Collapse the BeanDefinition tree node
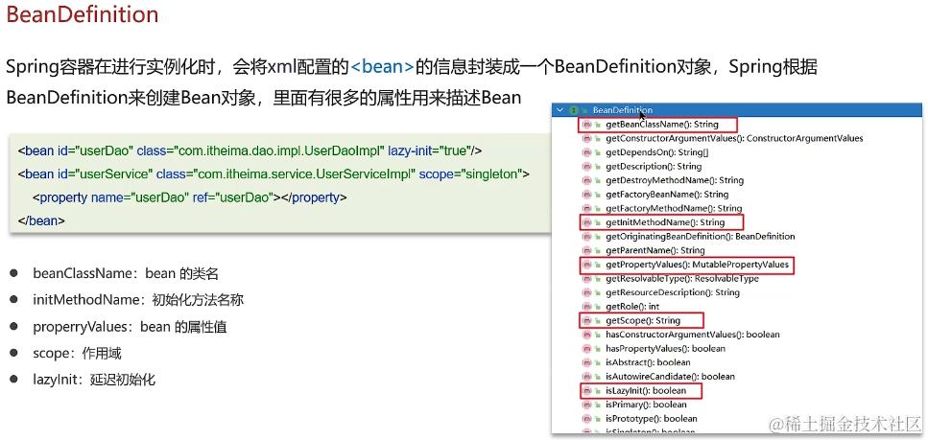This screenshot has height=440, width=928. [559, 110]
